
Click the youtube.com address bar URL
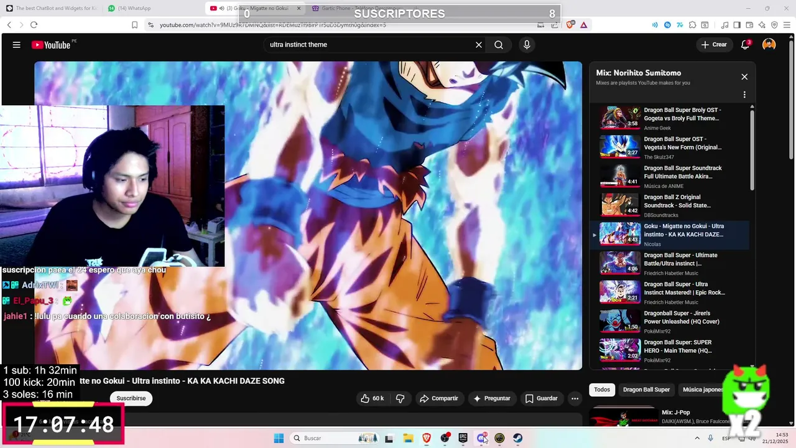tap(272, 25)
